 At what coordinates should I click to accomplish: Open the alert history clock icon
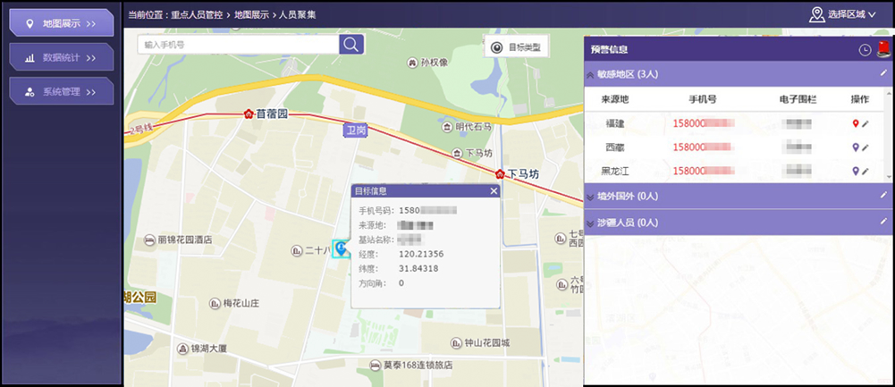865,50
